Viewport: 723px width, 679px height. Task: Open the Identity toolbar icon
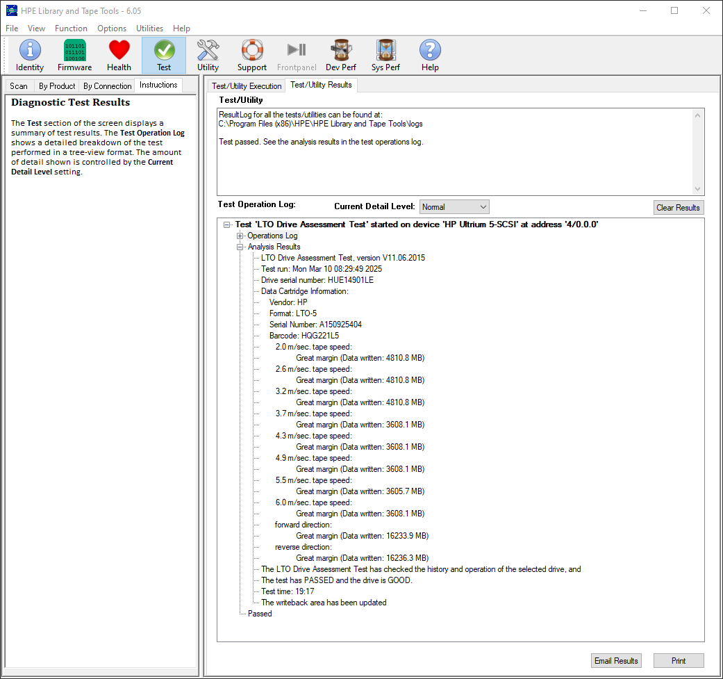point(29,56)
